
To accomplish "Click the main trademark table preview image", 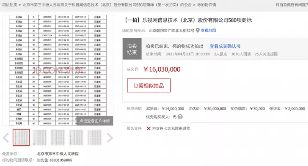I will (58, 70).
